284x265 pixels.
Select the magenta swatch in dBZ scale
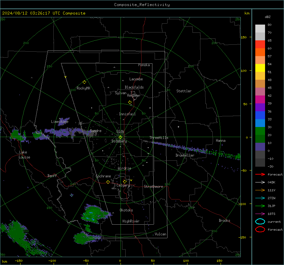click(260, 99)
